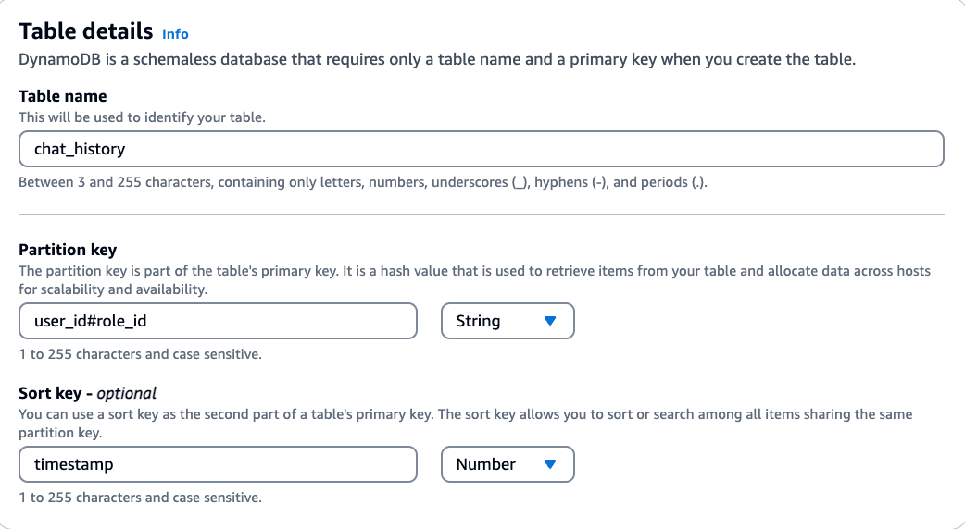The height and width of the screenshot is (529, 965).
Task: Open the Info link beside Table details
Action: 175,34
